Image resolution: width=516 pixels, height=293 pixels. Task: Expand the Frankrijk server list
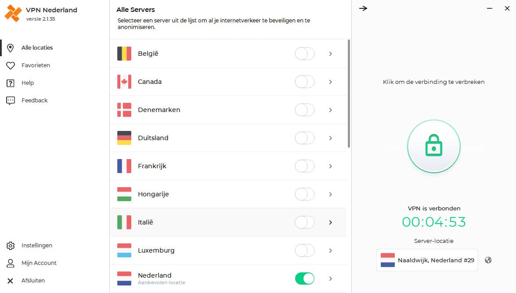coord(331,166)
